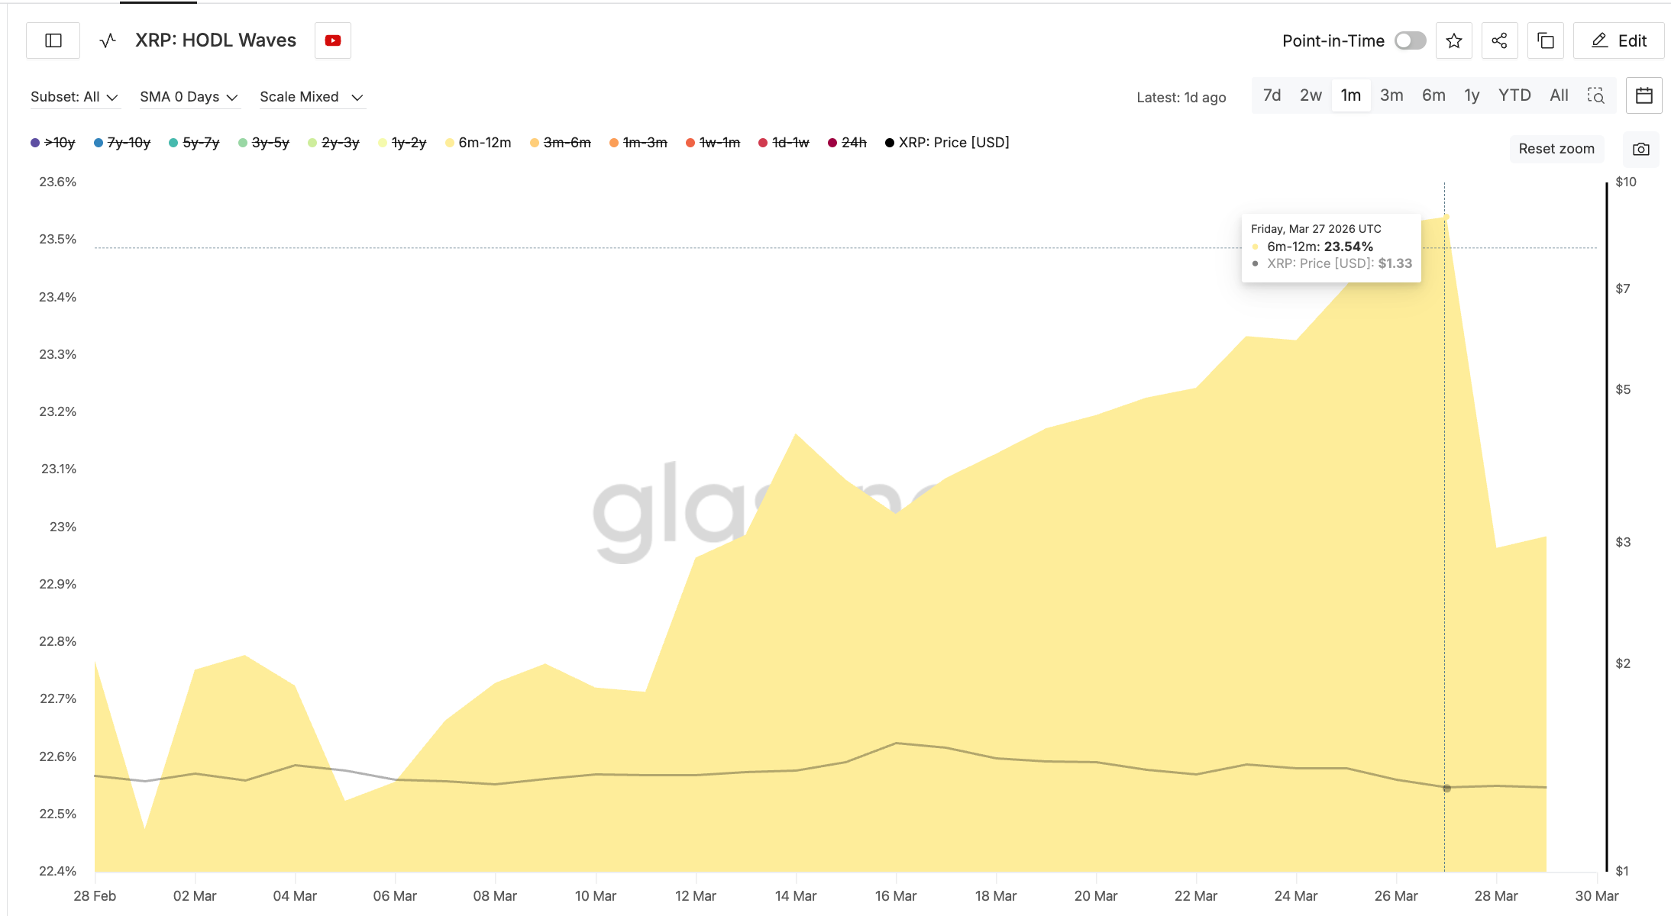Image resolution: width=1671 pixels, height=916 pixels.
Task: Click the XRP: Price [USD] black legend dot
Action: 890,143
